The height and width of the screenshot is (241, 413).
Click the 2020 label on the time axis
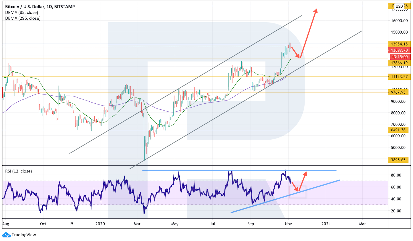pyautogui.click(x=100, y=224)
